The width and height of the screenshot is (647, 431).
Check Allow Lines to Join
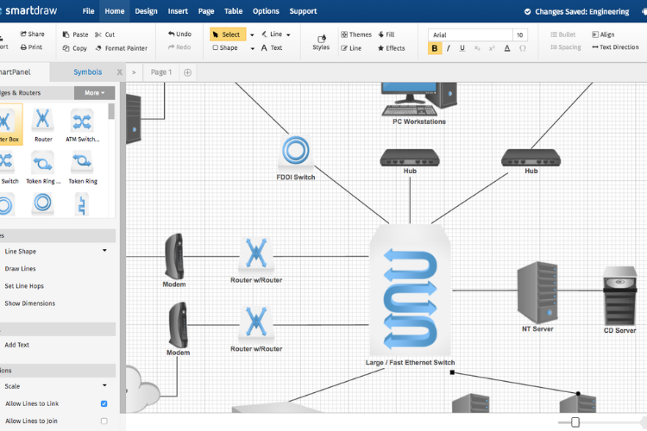(104, 421)
